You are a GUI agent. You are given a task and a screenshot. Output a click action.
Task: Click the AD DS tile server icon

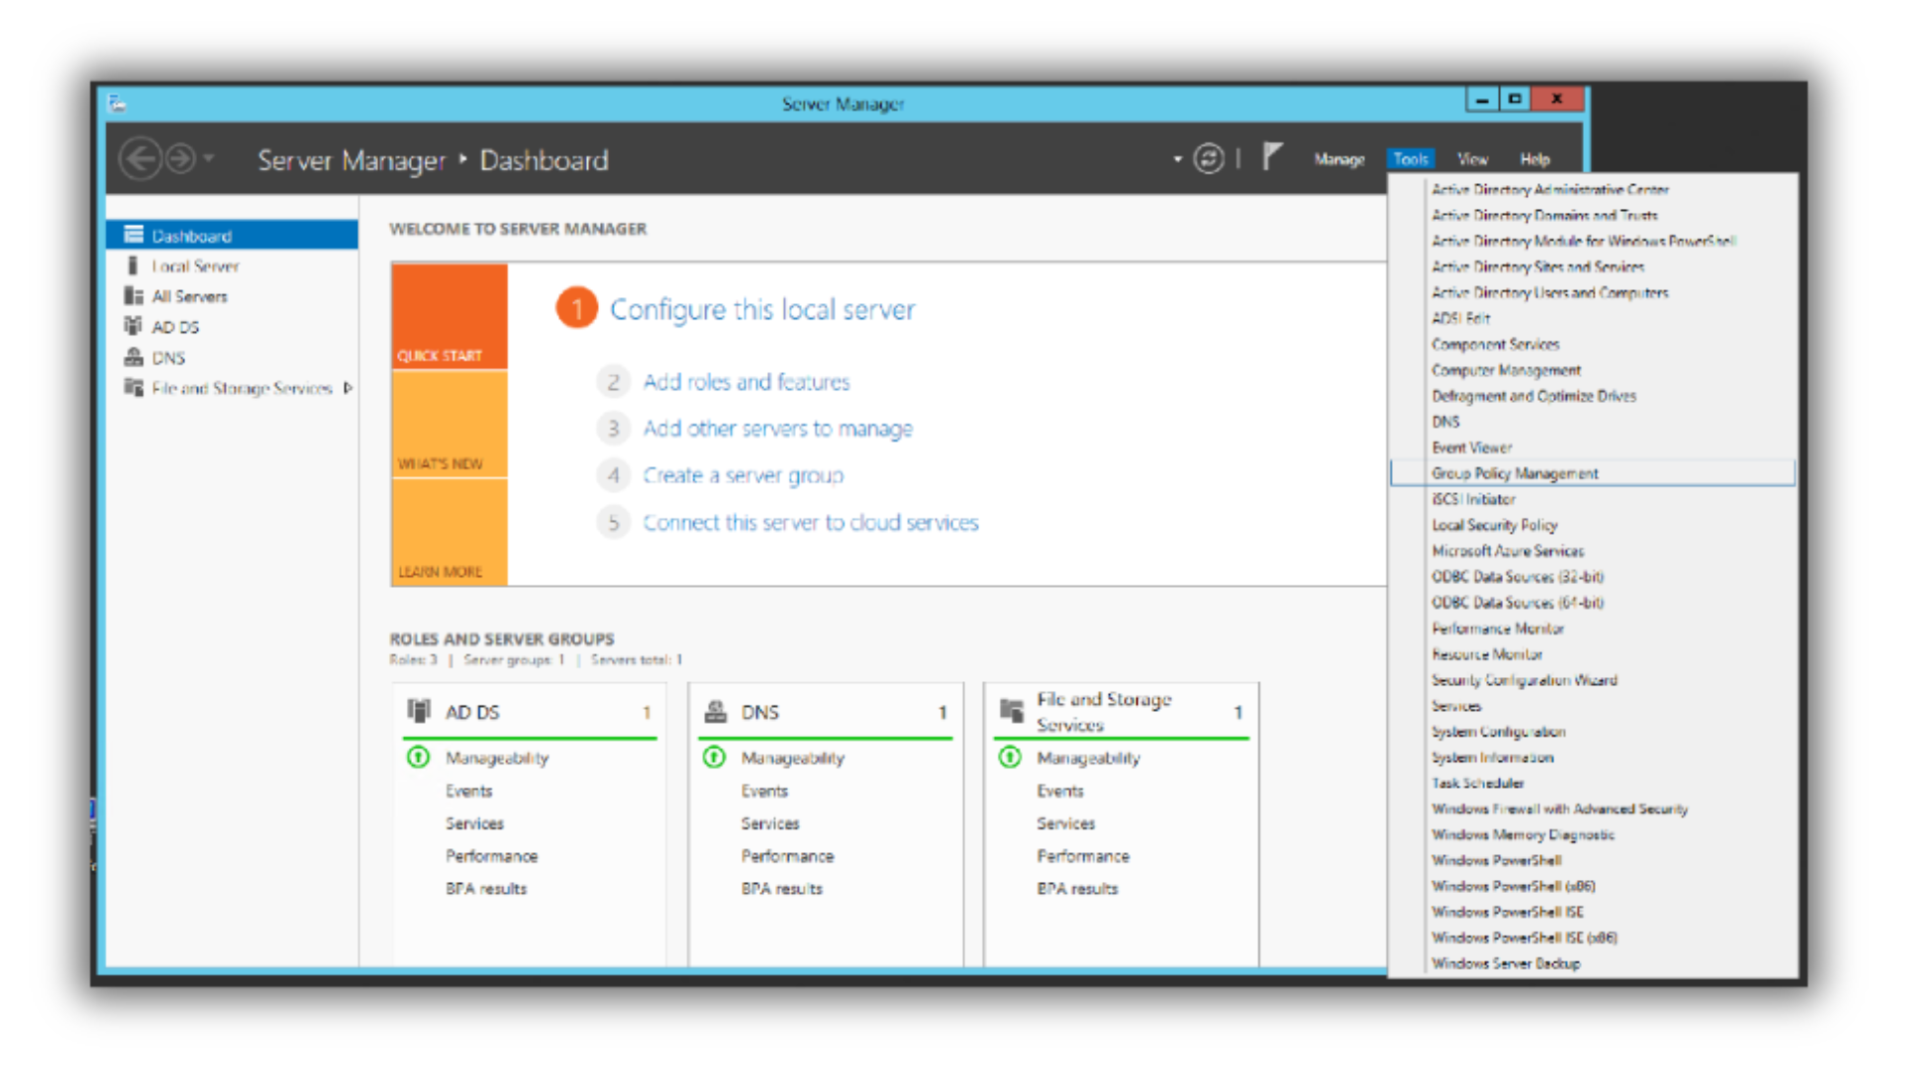coord(419,711)
